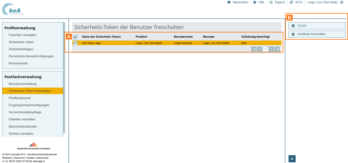
Task: Go to the first page of results
Action: [254, 49]
